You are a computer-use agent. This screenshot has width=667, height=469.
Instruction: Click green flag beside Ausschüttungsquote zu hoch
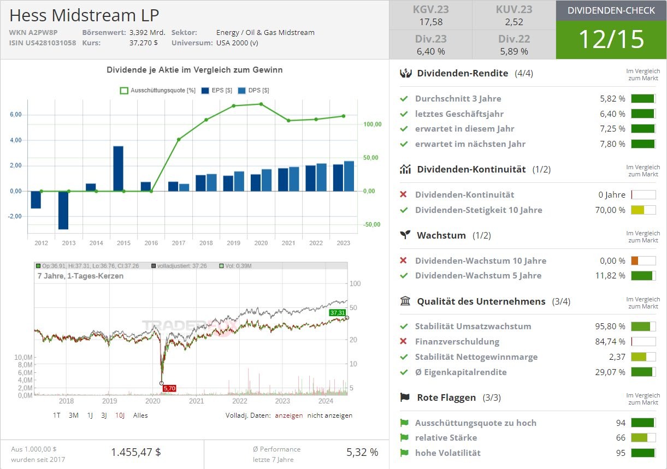tap(404, 423)
